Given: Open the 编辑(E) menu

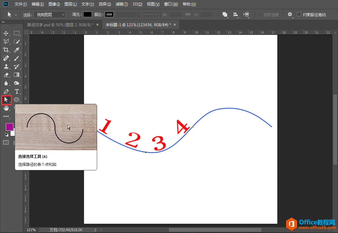Looking at the screenshot, I should 38,4.
